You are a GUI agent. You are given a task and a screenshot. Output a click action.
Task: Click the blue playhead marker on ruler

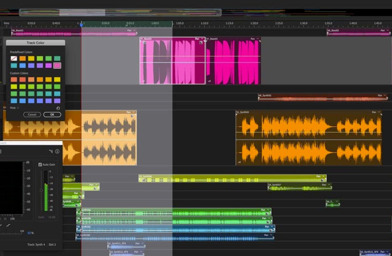click(81, 25)
